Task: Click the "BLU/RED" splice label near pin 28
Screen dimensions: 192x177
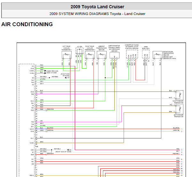Action: click(50, 128)
